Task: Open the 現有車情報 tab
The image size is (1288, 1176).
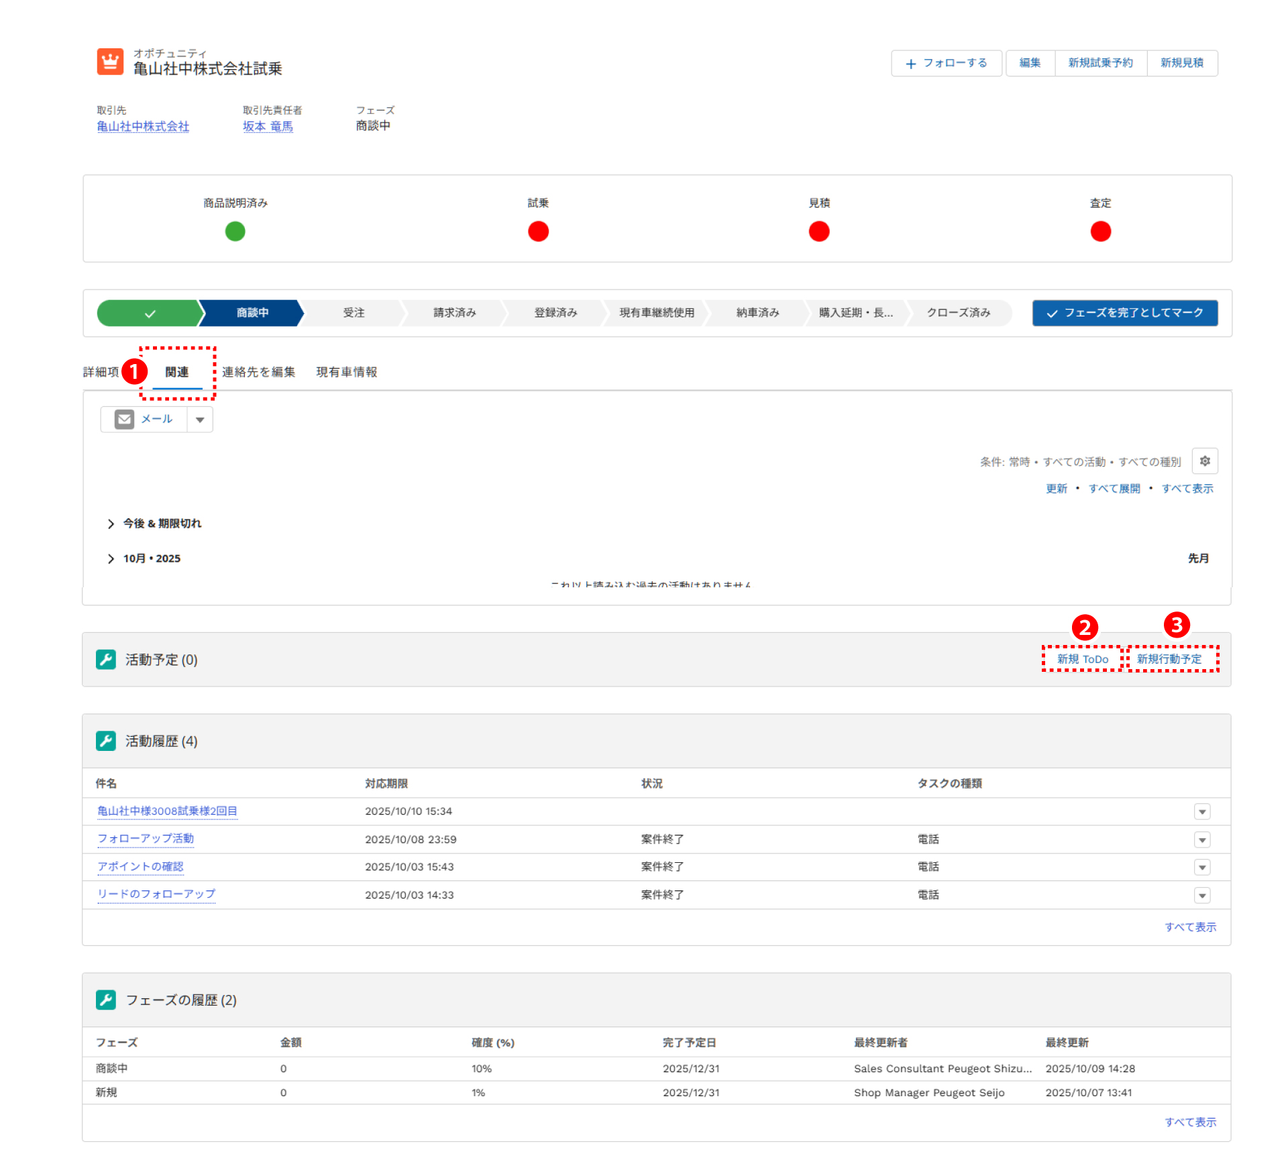Action: pos(346,372)
